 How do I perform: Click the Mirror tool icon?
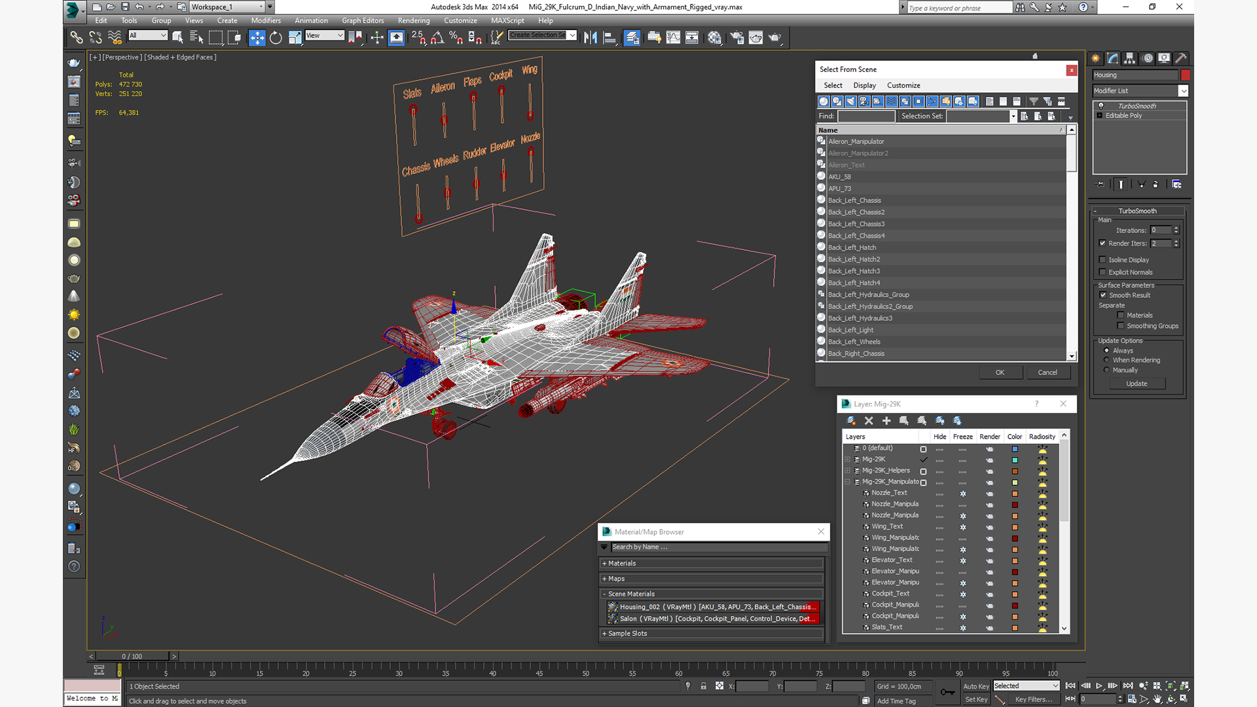pos(591,37)
